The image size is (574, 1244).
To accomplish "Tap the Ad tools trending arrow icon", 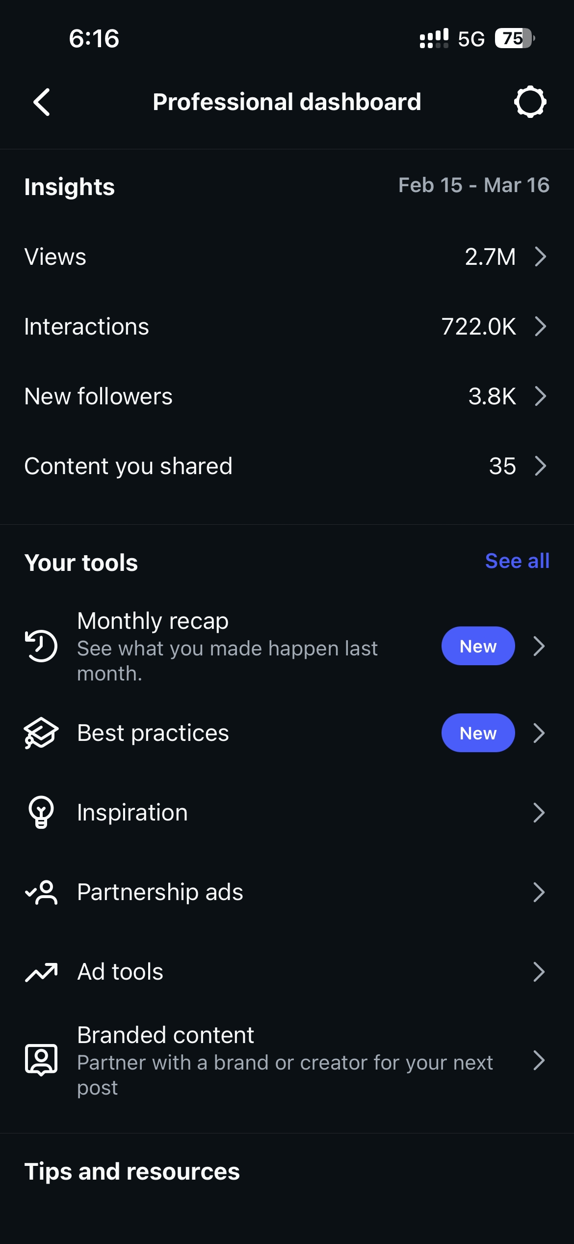I will [x=41, y=972].
